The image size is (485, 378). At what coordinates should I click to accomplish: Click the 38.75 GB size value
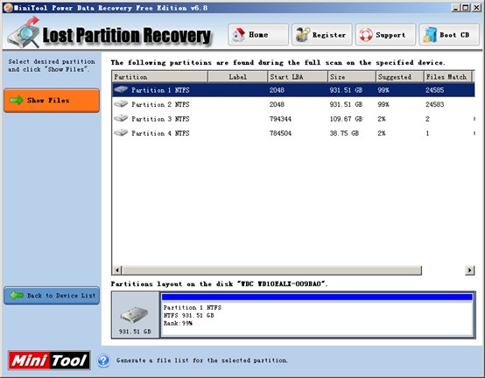[344, 133]
